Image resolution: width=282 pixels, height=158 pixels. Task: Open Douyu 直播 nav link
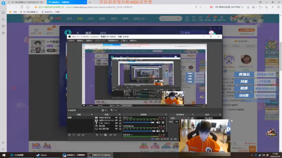pyautogui.click(x=80, y=19)
